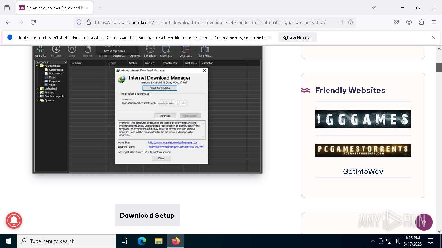Open the GetintoWay link
442x248 pixels.
coord(363,171)
